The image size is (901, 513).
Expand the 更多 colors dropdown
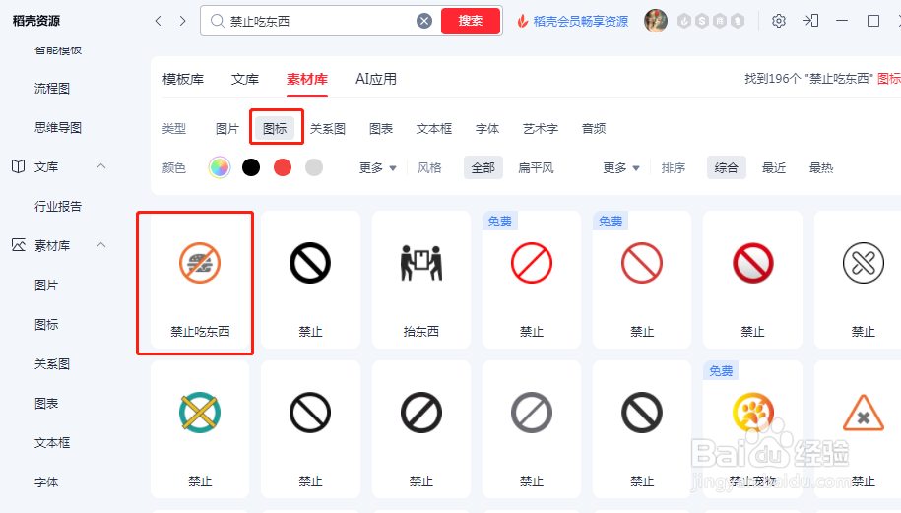pos(377,167)
